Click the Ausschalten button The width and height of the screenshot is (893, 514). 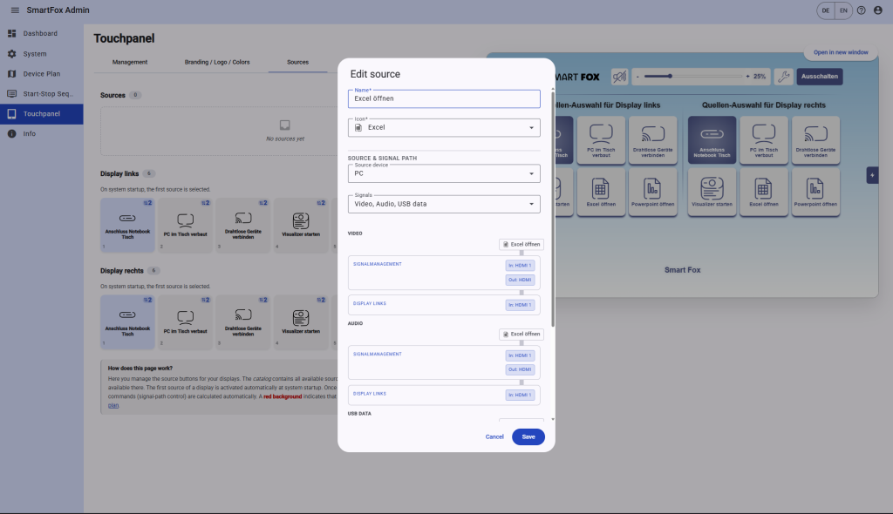click(820, 77)
